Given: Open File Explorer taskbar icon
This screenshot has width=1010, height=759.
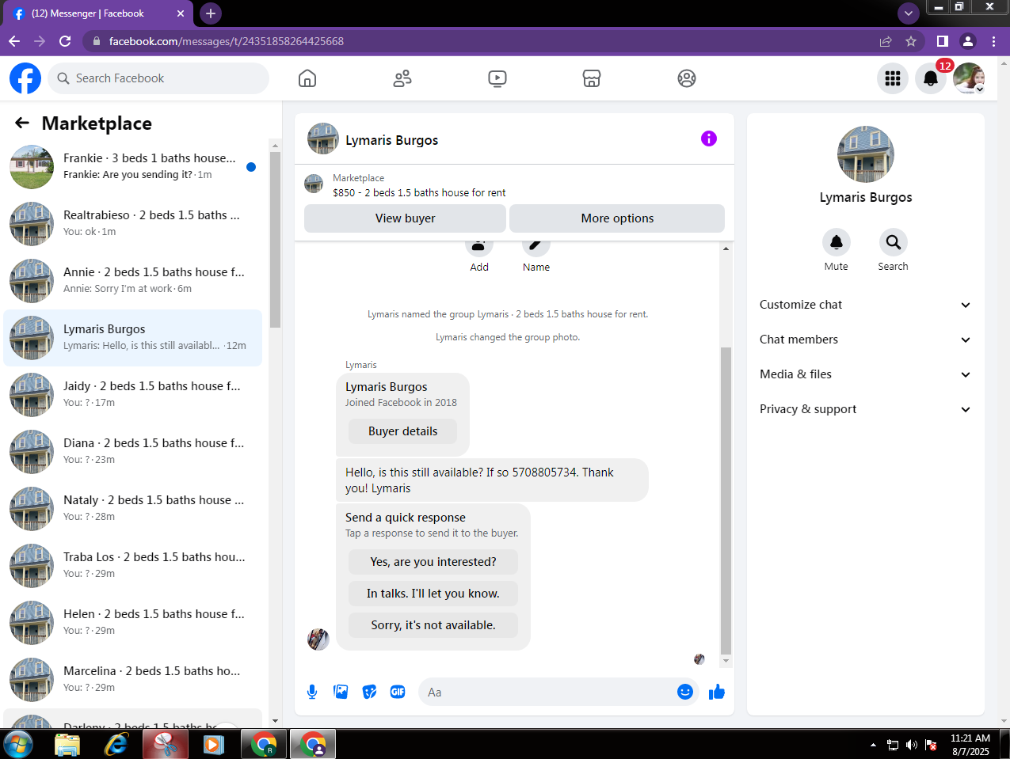Looking at the screenshot, I should (x=67, y=744).
